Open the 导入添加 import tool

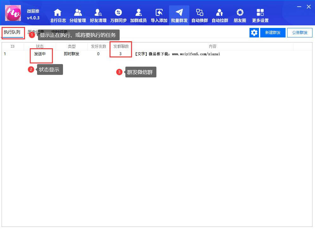(159, 16)
